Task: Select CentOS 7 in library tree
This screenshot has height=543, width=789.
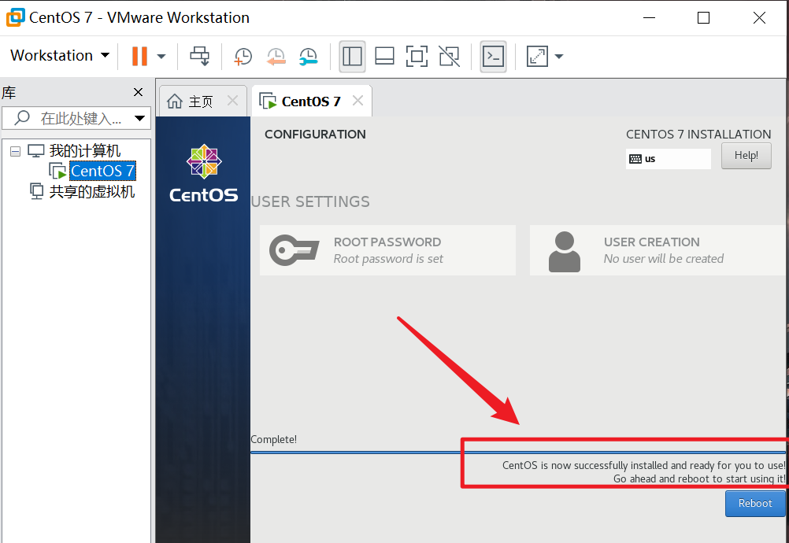Action: (102, 171)
